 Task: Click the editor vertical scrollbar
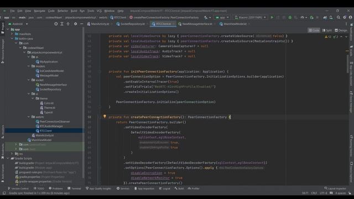pyautogui.click(x=347, y=64)
